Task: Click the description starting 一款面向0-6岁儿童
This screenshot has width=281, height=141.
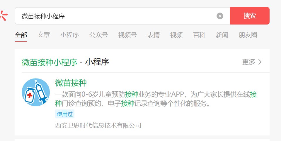Action: [x=156, y=99]
